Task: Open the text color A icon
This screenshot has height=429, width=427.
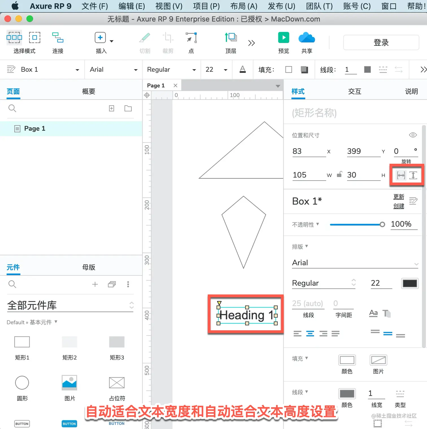Action: click(243, 69)
